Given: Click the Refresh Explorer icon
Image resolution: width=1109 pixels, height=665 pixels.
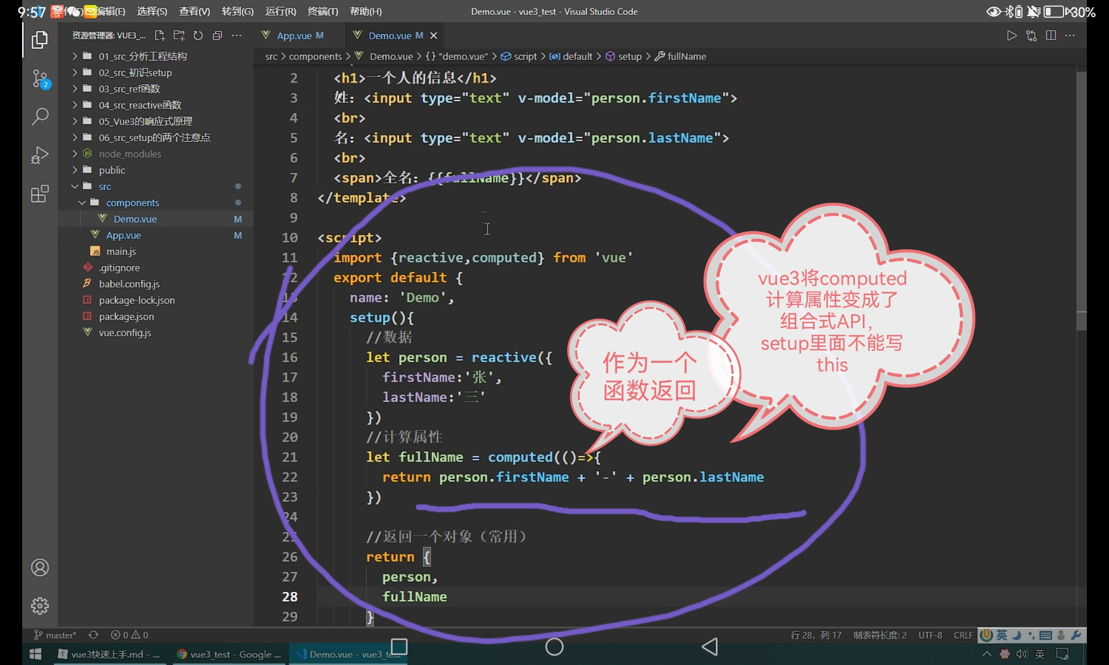Looking at the screenshot, I should (198, 35).
